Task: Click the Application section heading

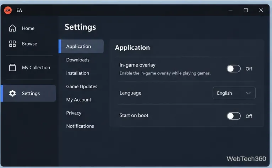Action: (132, 48)
